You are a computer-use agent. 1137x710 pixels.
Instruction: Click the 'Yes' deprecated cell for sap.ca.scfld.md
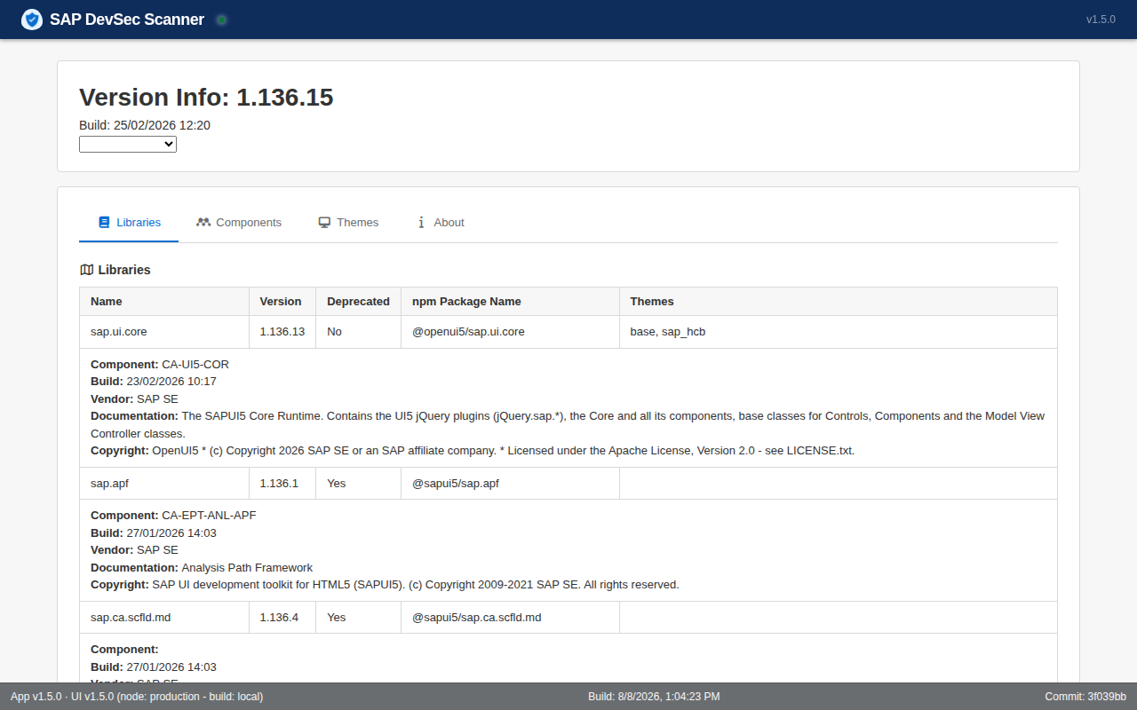click(x=358, y=617)
